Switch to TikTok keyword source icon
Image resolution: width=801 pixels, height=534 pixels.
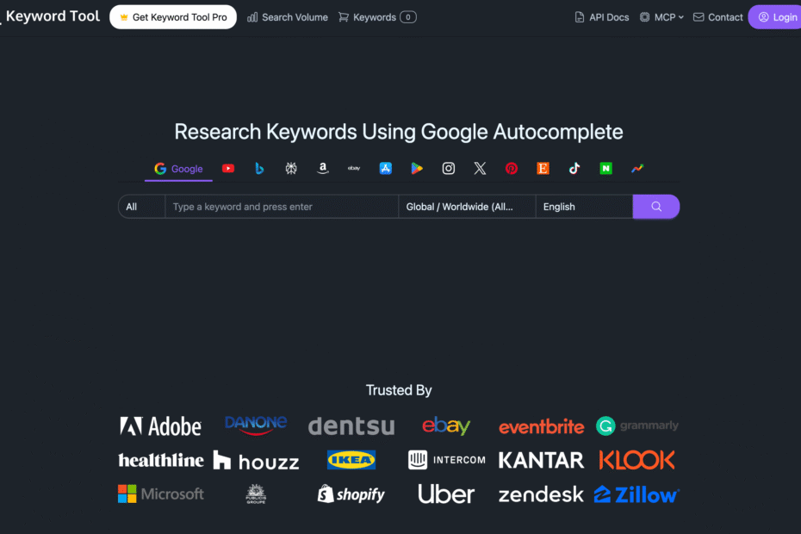coord(574,168)
